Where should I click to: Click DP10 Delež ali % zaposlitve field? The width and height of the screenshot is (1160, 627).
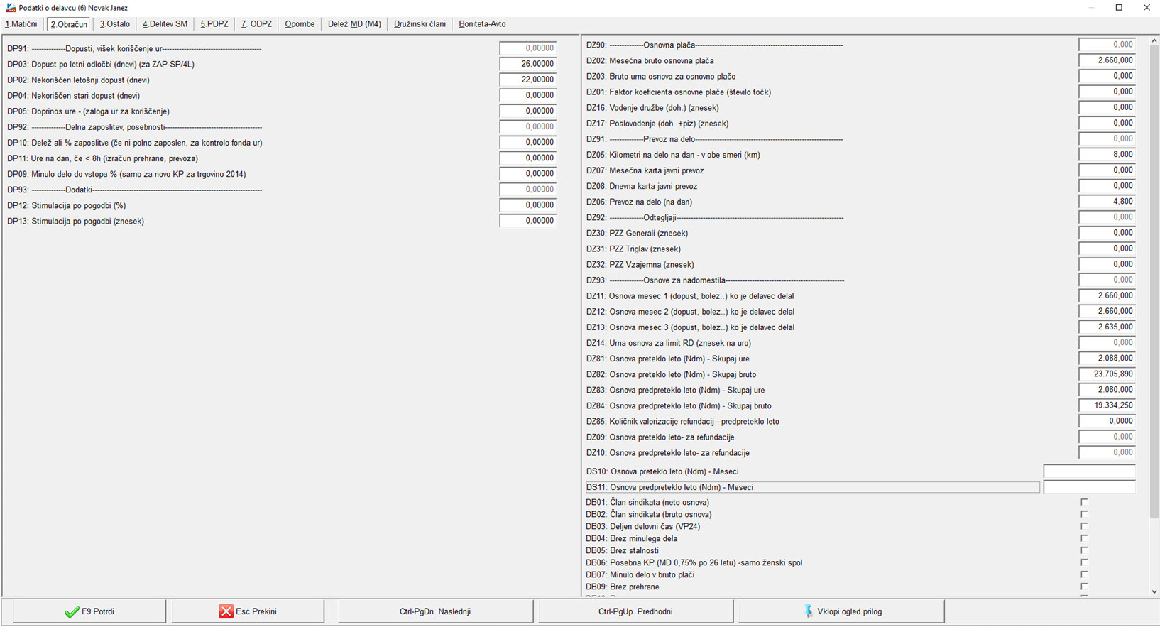point(528,142)
